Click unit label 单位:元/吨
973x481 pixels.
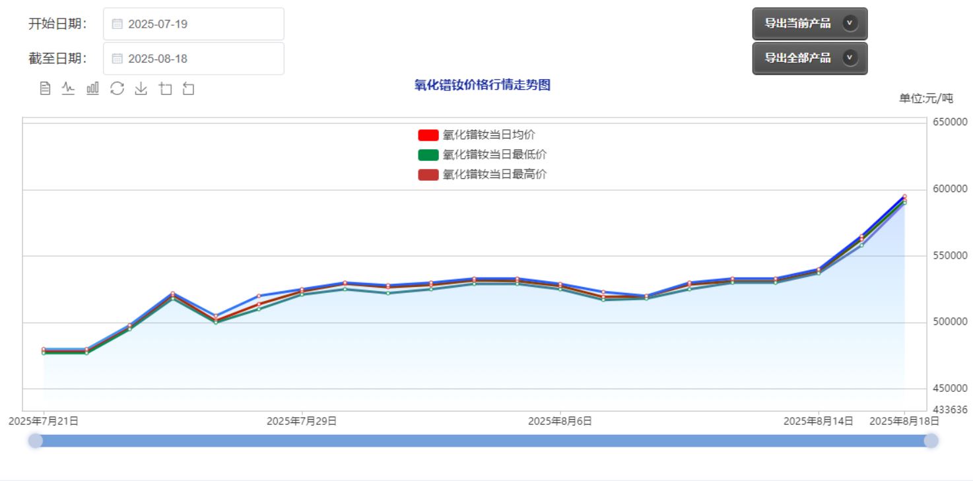(926, 99)
